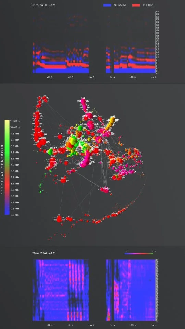Click the 34 s tick on the chromagram axis
Screen dimensions: 185x329
point(49,325)
